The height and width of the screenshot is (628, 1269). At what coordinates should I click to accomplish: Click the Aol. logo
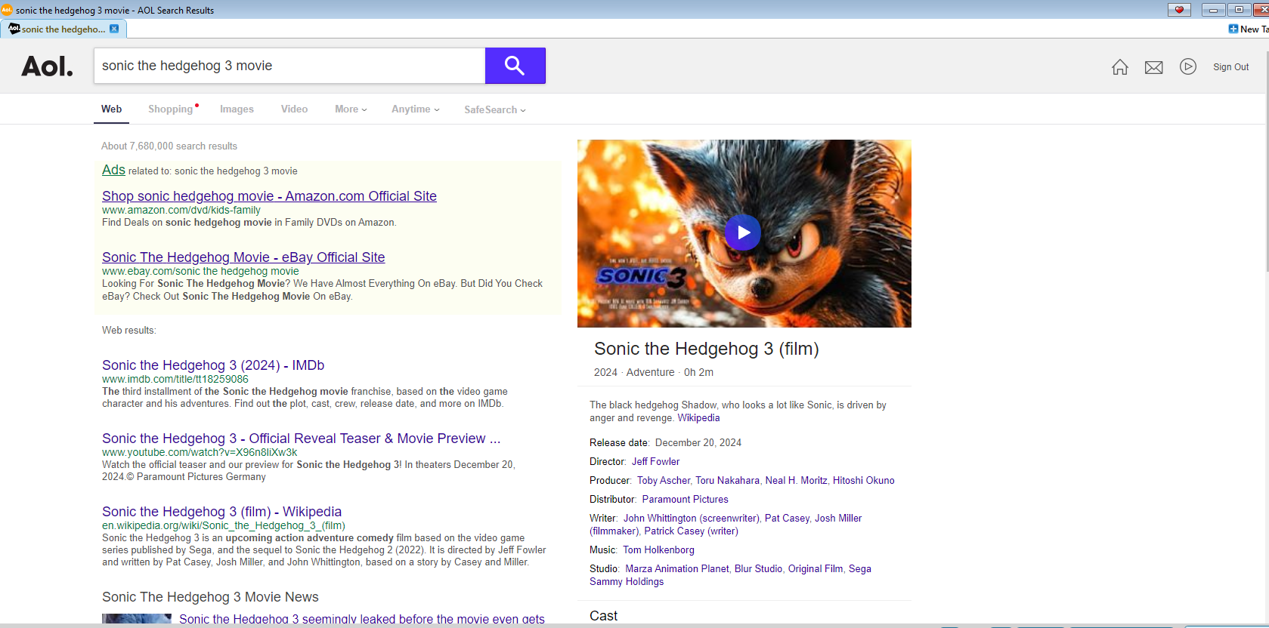[x=47, y=66]
